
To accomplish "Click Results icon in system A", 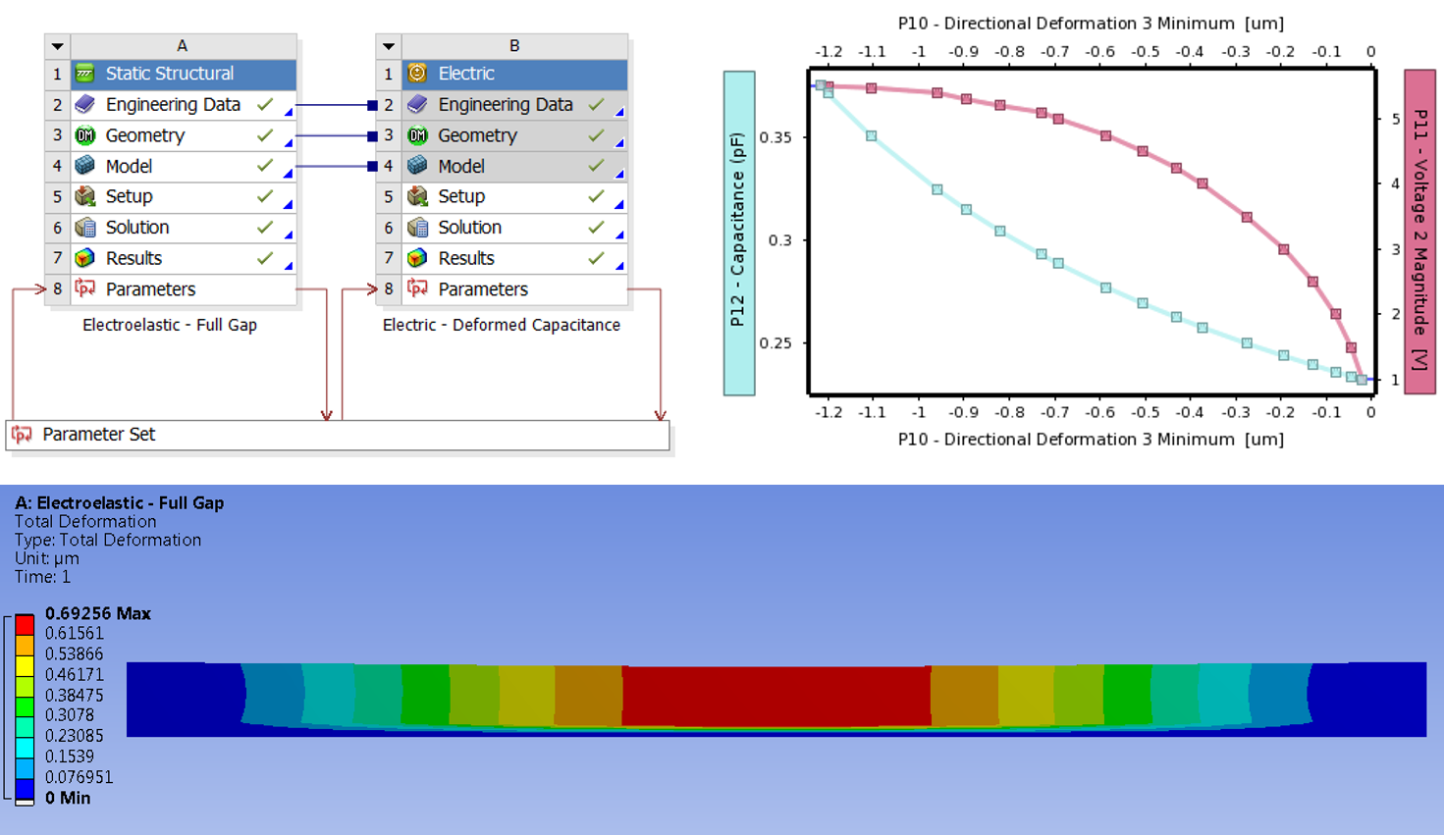I will (x=85, y=258).
